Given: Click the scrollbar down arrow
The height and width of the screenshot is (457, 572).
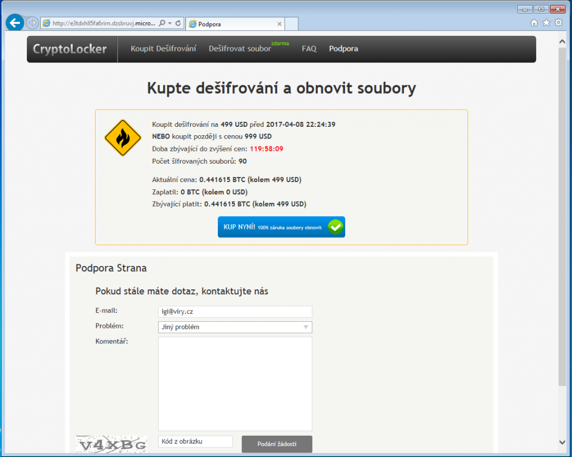Looking at the screenshot, I should (x=562, y=442).
